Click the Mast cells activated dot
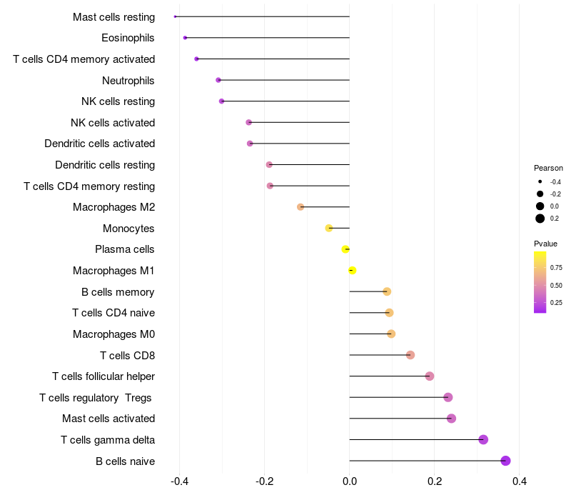The height and width of the screenshot is (500, 571). pyautogui.click(x=452, y=419)
